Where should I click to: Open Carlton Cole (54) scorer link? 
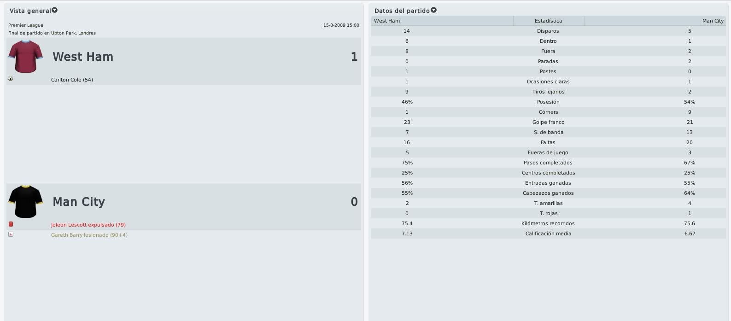click(72, 80)
